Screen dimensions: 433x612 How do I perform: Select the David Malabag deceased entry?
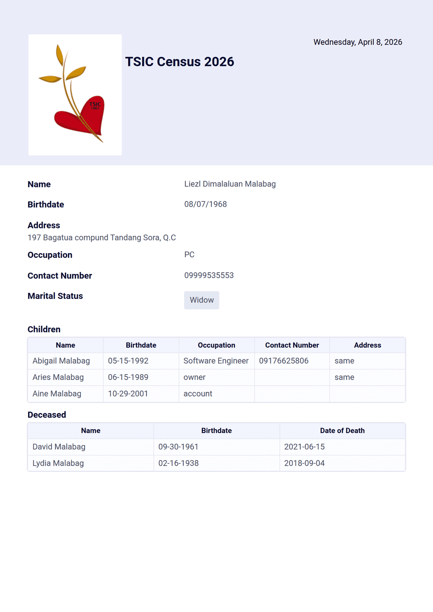[x=59, y=447]
